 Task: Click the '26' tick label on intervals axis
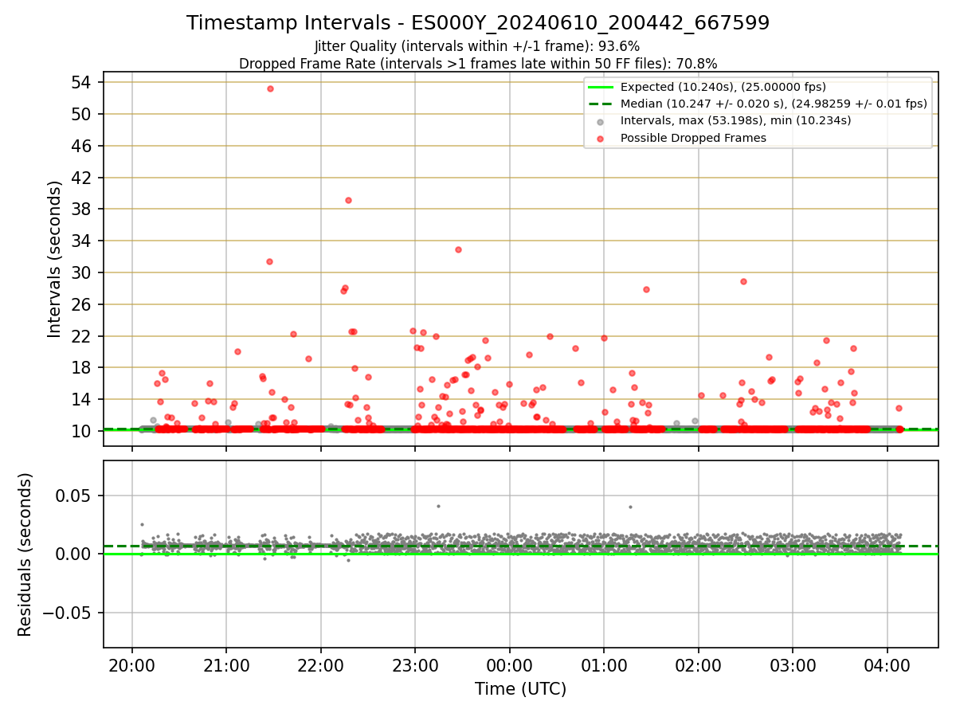tap(83, 304)
